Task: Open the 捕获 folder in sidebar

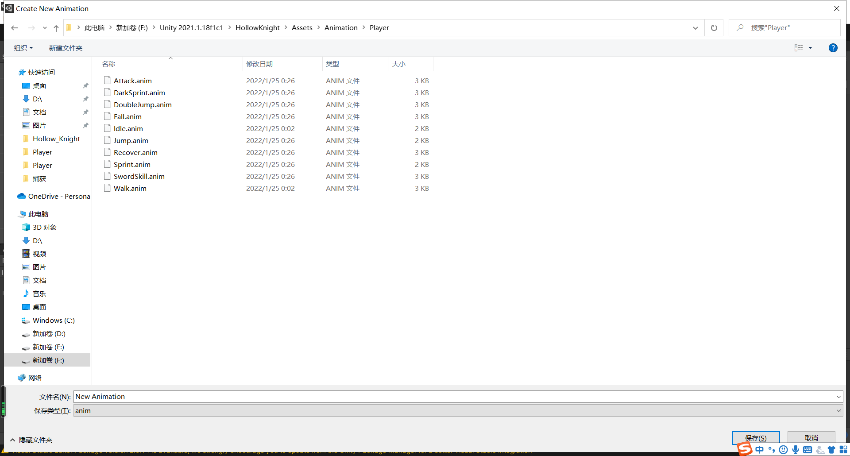Action: pyautogui.click(x=39, y=178)
